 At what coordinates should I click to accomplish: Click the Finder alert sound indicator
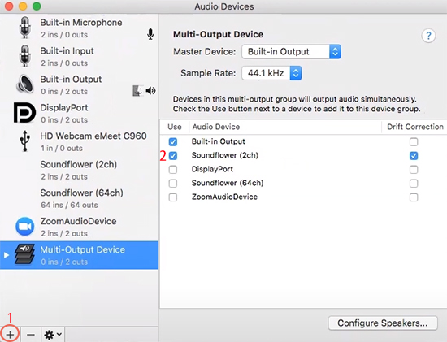click(x=138, y=91)
